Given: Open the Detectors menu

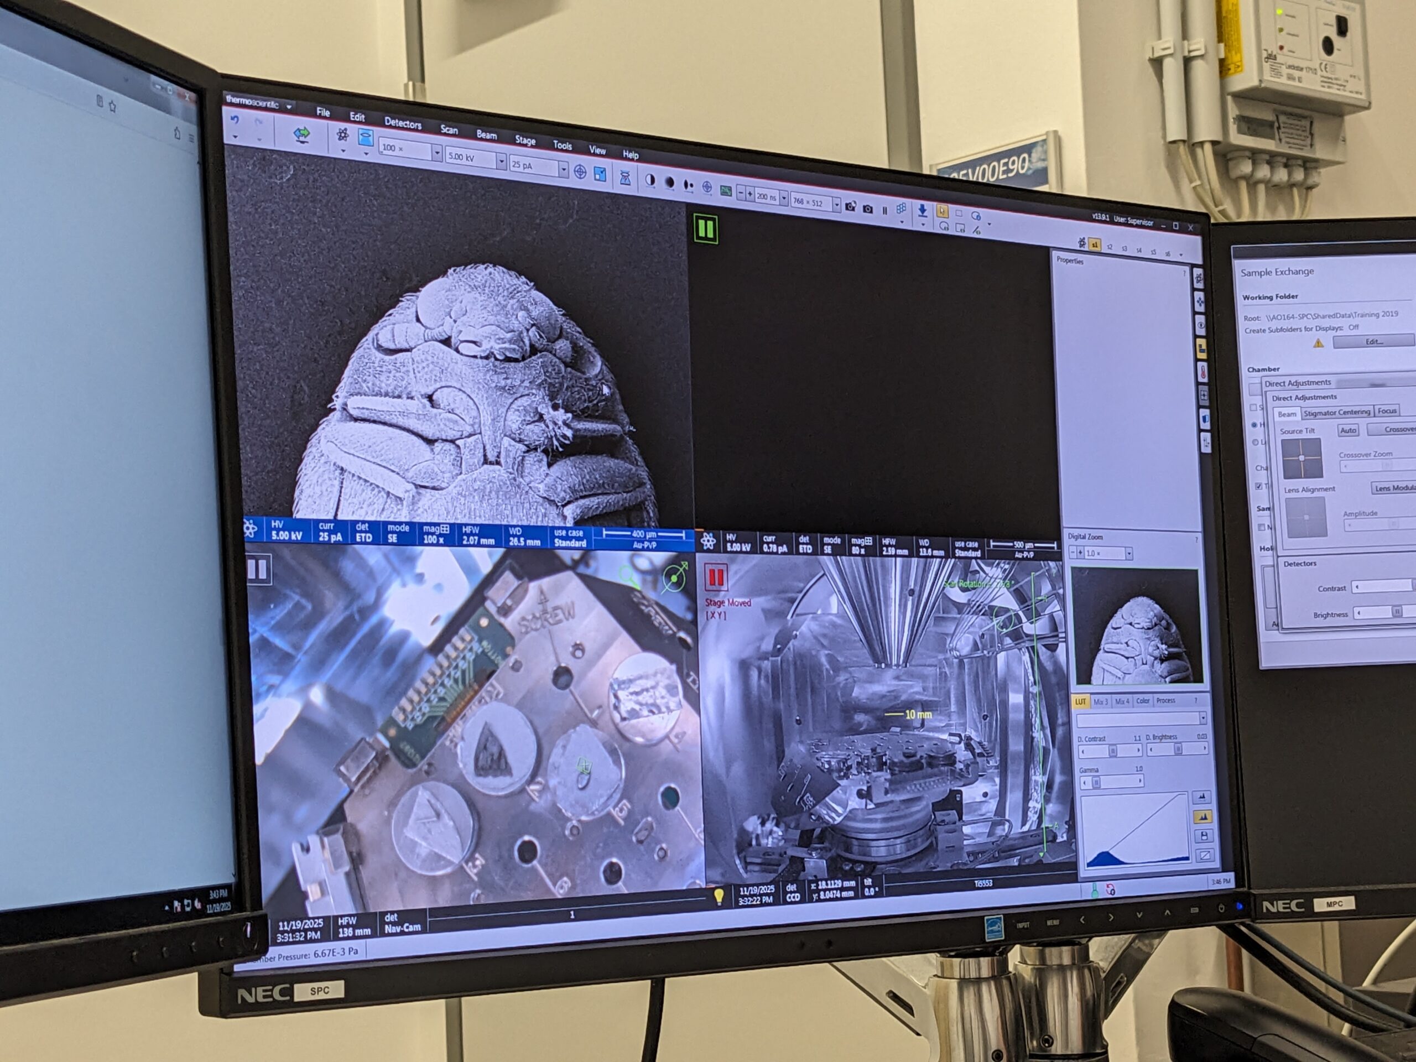Looking at the screenshot, I should coord(402,123).
